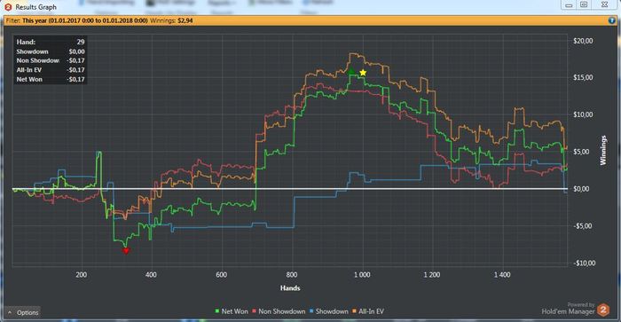Click the 600 hands axis label
Viewport: 621px width, 322px height.
click(222, 275)
